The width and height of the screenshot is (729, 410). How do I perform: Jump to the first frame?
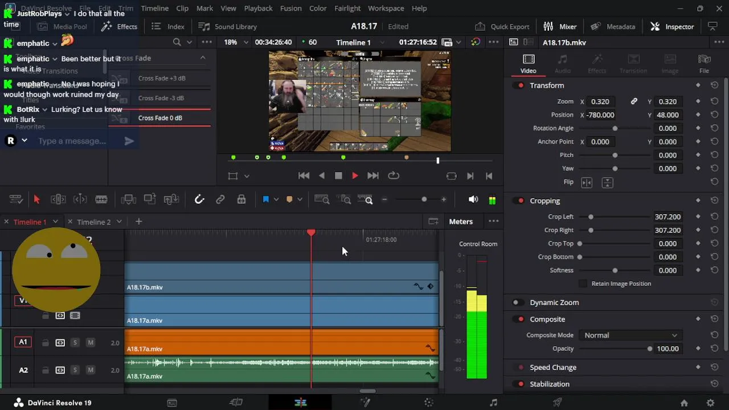pyautogui.click(x=304, y=176)
